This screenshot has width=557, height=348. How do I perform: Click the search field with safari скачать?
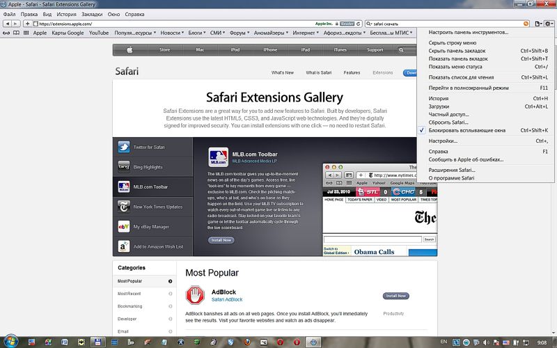[448, 24]
